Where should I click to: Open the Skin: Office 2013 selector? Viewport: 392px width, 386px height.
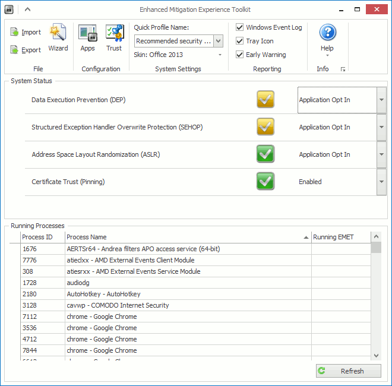pyautogui.click(x=178, y=55)
